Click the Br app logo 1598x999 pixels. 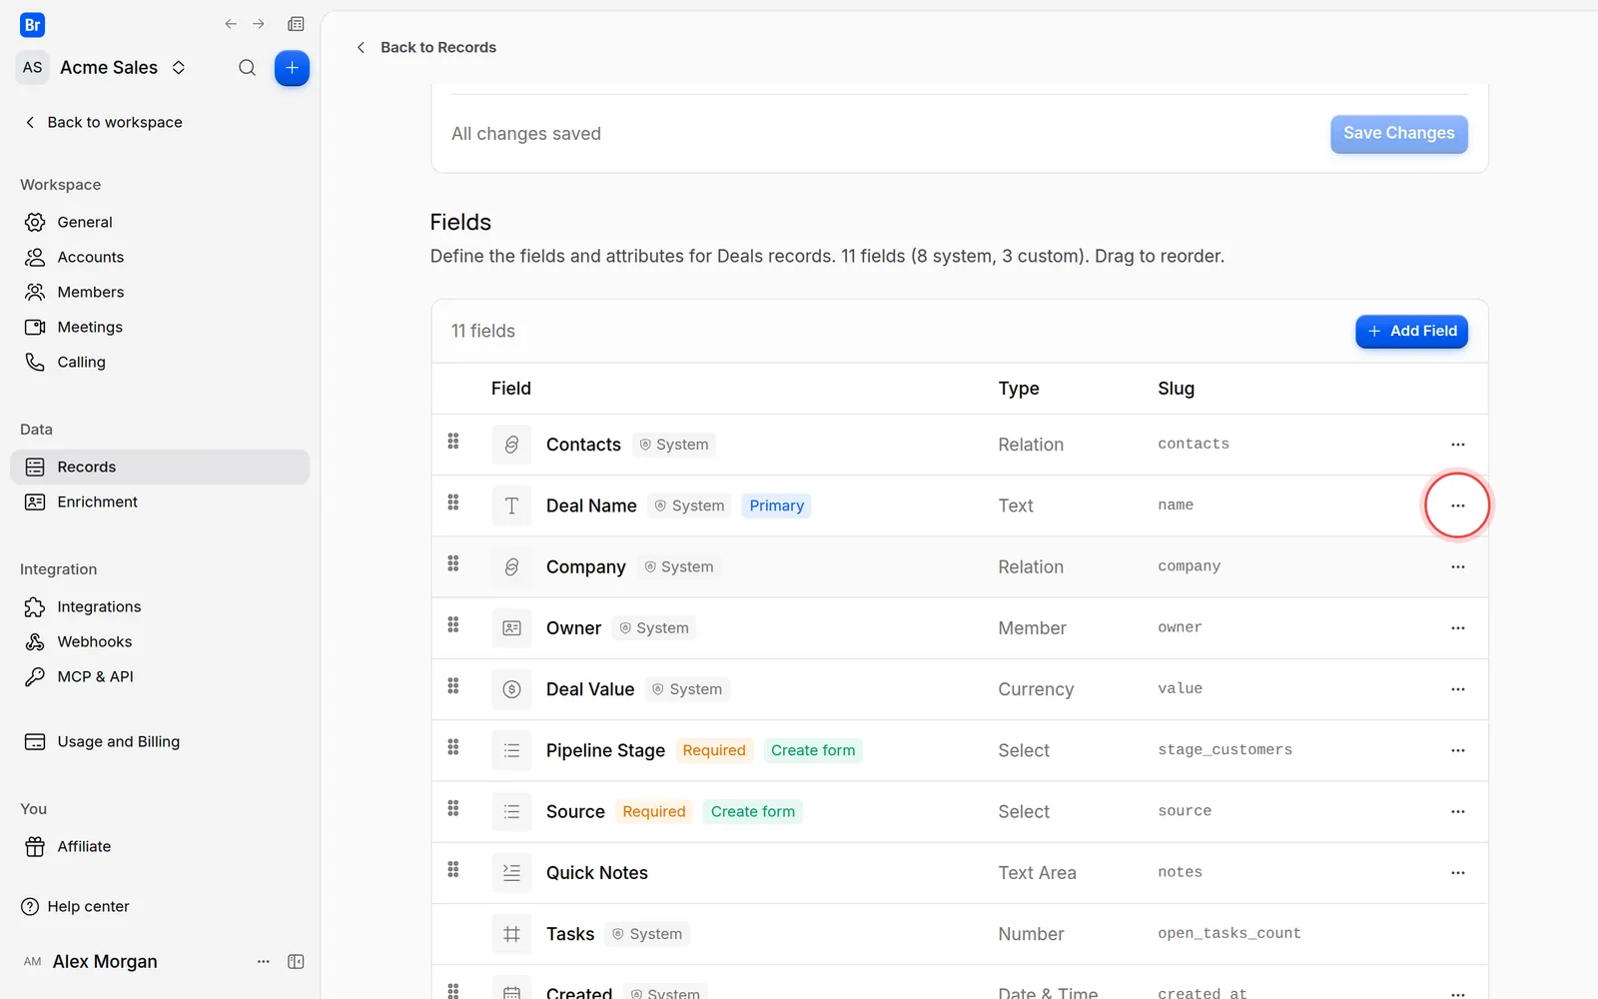(32, 25)
